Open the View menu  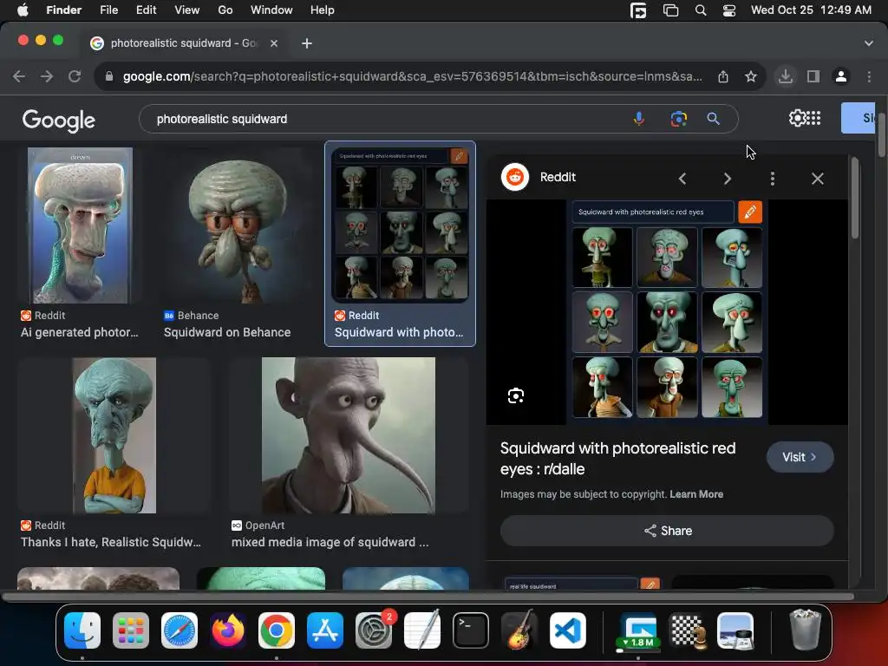pos(187,10)
